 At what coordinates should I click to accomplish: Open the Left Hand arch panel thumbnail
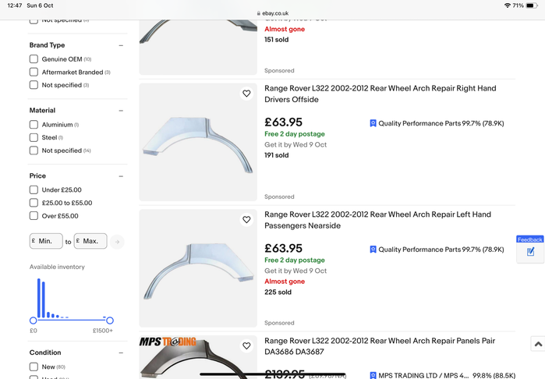198,268
